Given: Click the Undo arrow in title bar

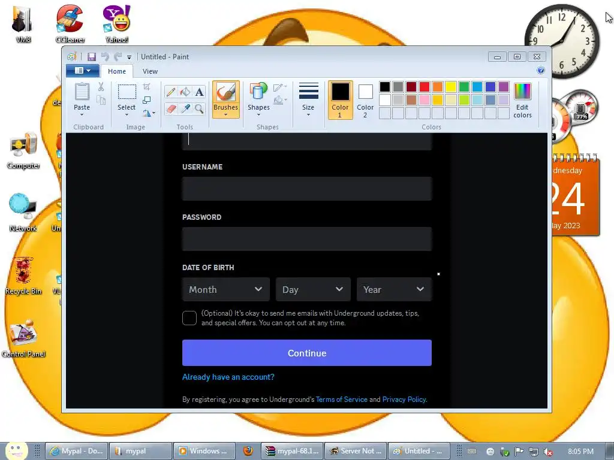Looking at the screenshot, I should (105, 57).
